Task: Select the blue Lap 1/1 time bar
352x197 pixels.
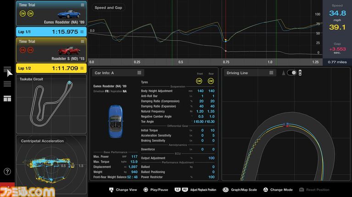Action: pyautogui.click(x=51, y=32)
